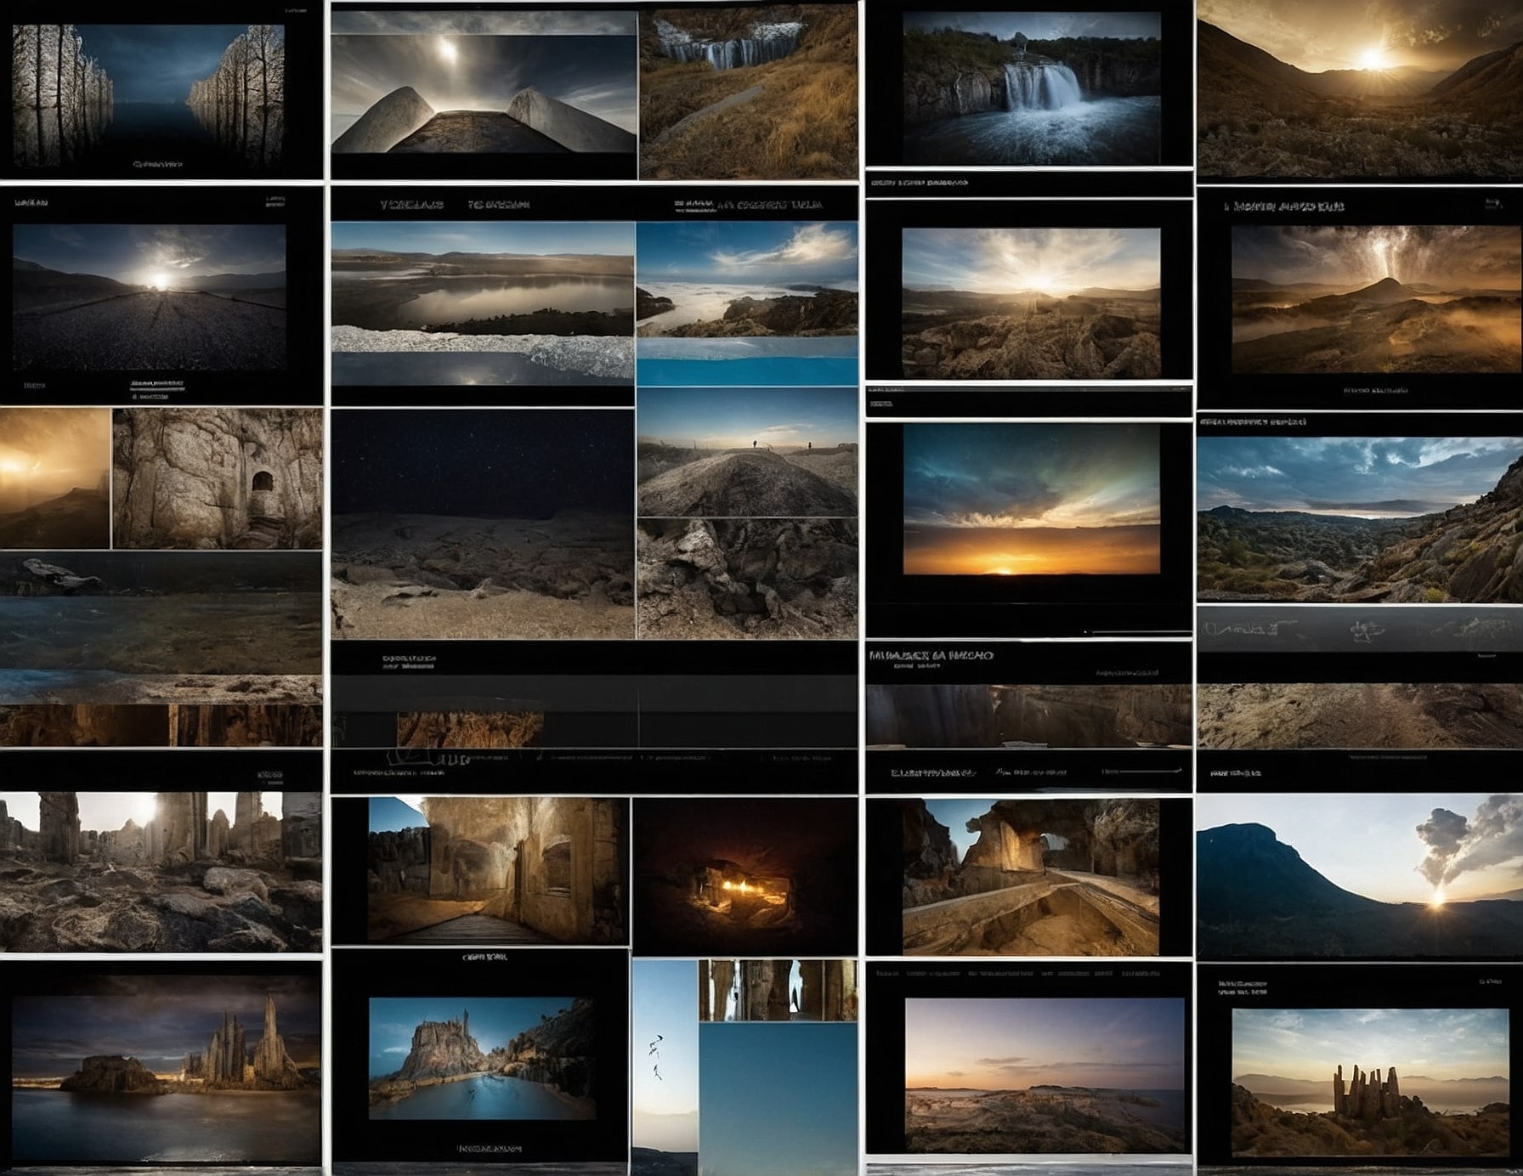The height and width of the screenshot is (1176, 1523).
Task: Open the cliff with carved arched doorway photo
Action: (x=218, y=478)
